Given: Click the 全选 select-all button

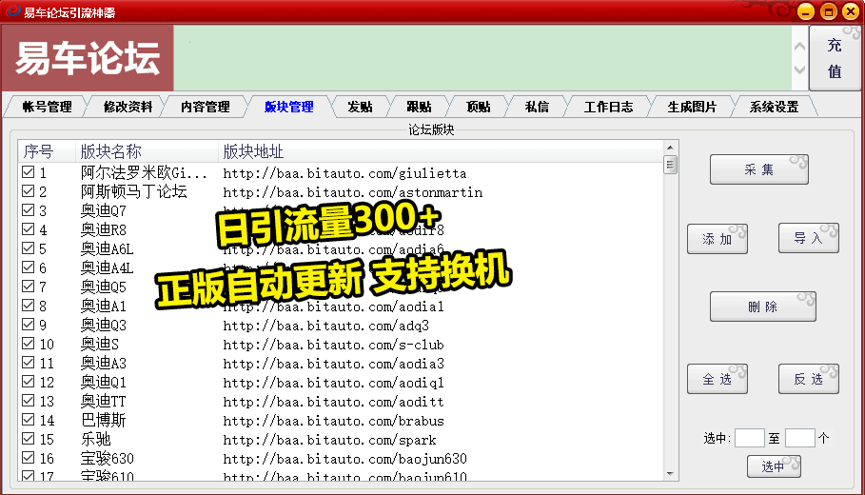Looking at the screenshot, I should pos(718,379).
